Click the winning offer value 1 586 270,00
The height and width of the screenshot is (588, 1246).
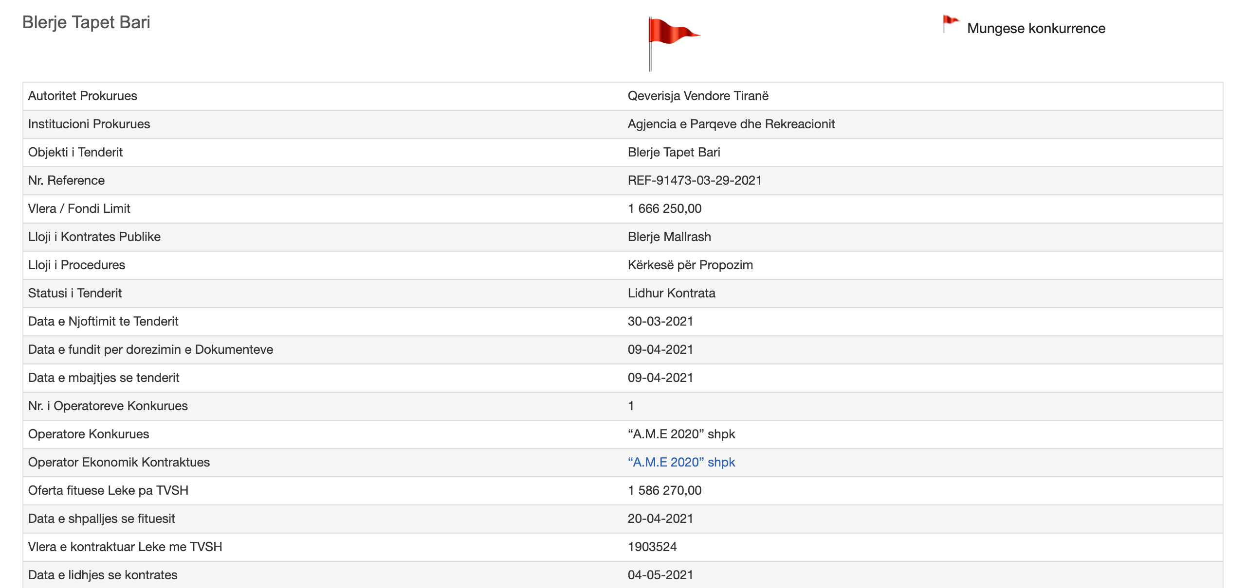tap(664, 490)
